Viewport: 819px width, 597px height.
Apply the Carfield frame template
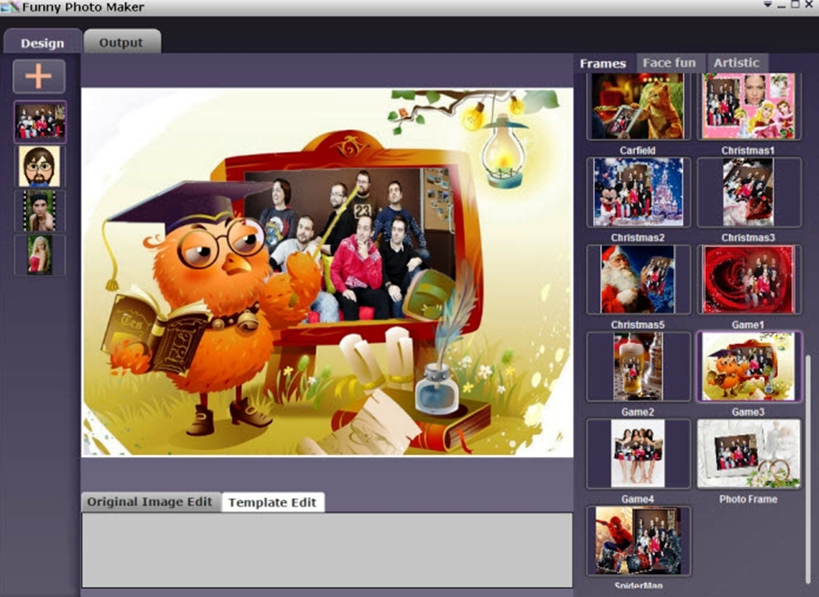639,106
